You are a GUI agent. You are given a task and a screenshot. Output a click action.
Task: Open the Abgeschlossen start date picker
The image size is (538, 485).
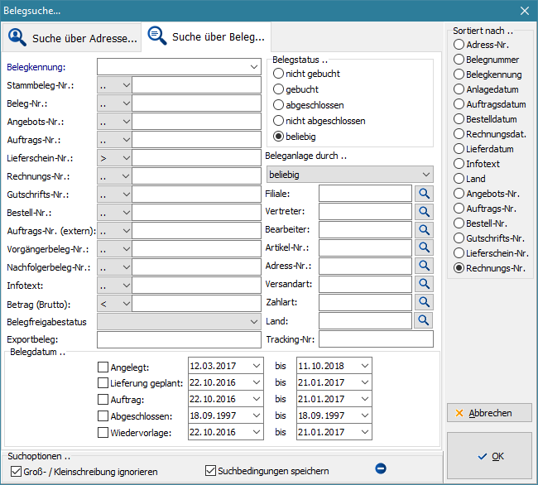coord(257,415)
